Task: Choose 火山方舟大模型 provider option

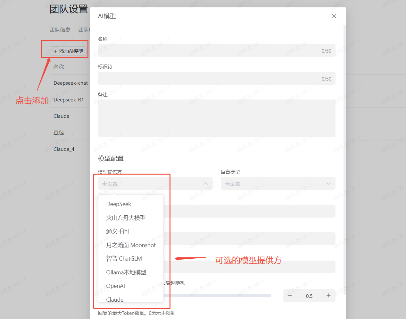Action: (126, 218)
